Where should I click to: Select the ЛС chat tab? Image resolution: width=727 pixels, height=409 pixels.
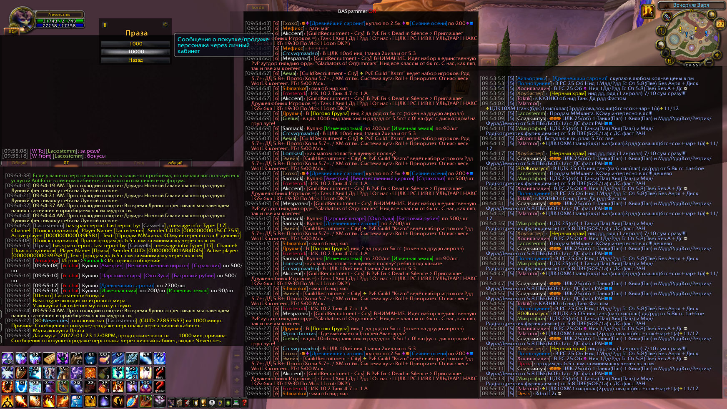[11, 31]
